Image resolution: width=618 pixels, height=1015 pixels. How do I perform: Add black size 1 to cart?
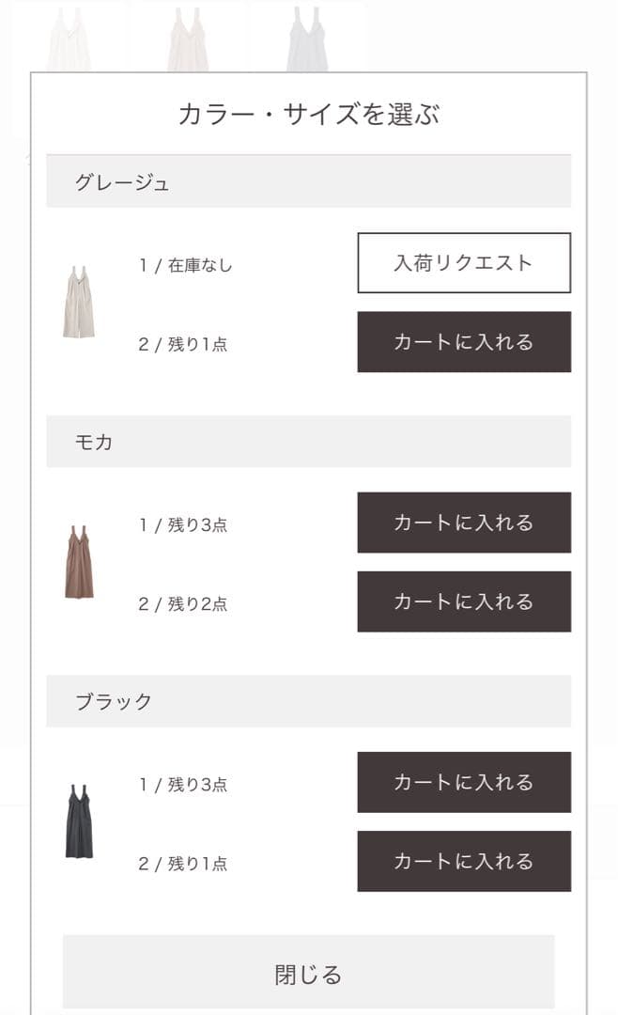tap(463, 782)
